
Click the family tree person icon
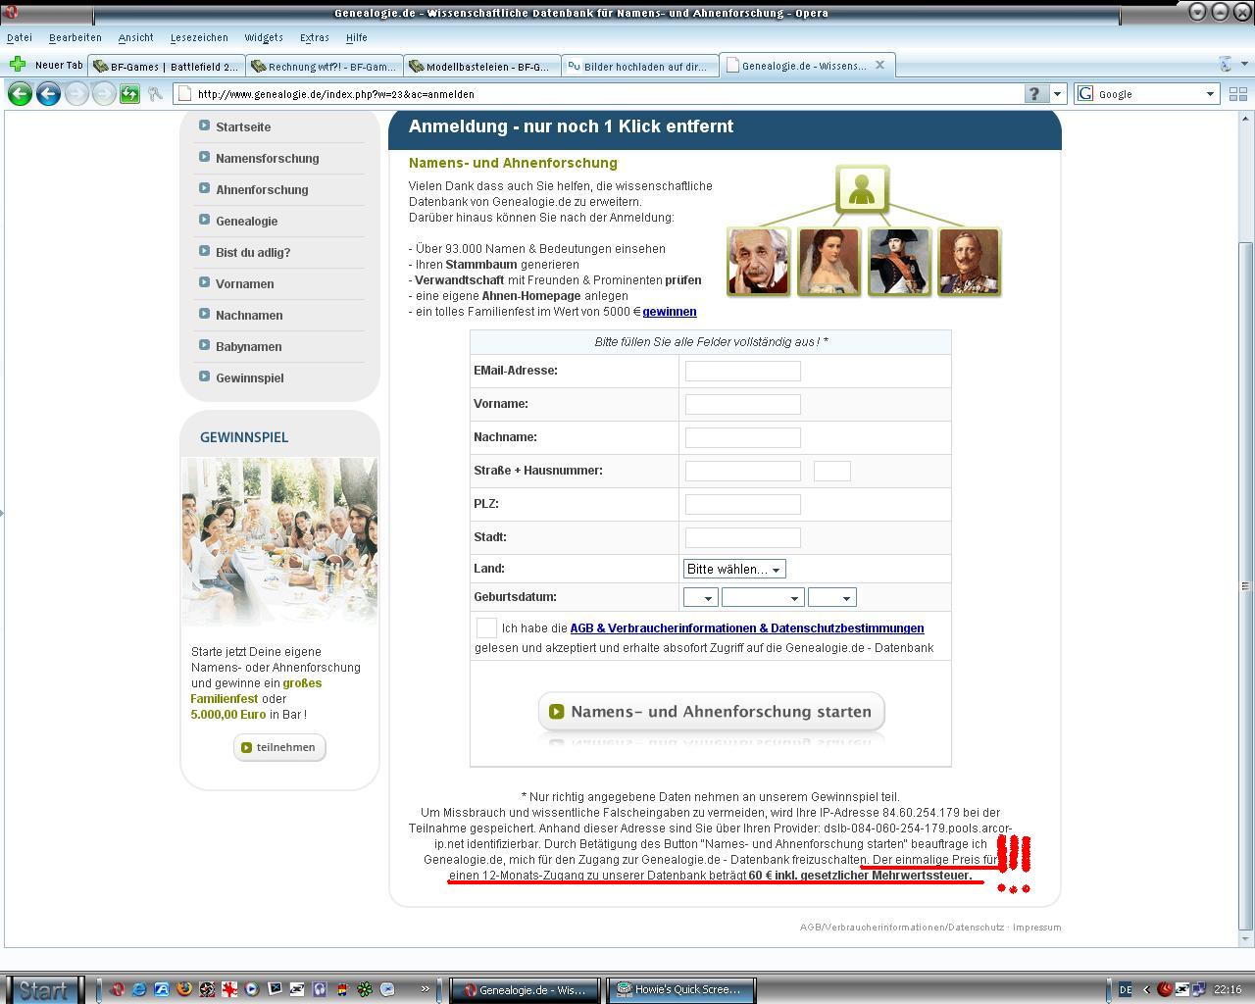coord(862,189)
